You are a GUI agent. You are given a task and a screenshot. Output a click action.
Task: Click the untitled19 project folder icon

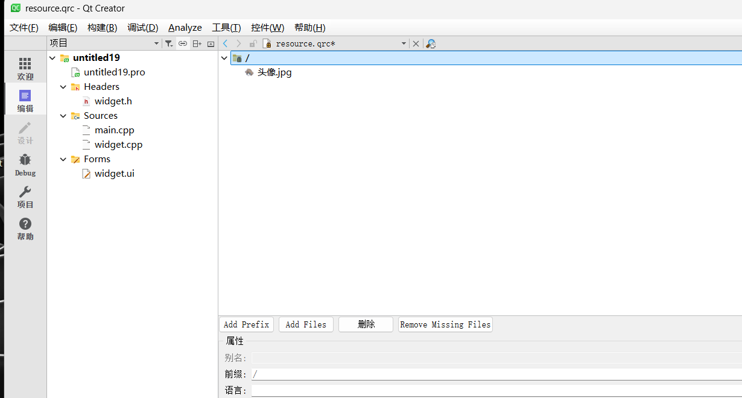tap(65, 58)
